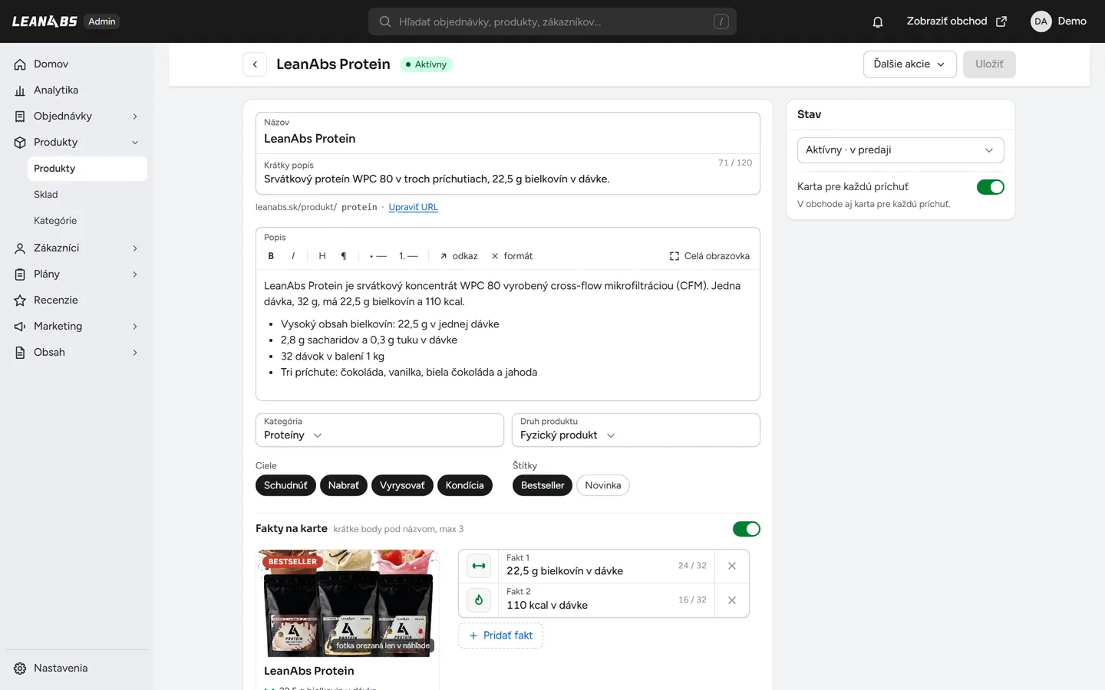Open the Kategória dropdown
1105x690 pixels.
tap(380, 430)
